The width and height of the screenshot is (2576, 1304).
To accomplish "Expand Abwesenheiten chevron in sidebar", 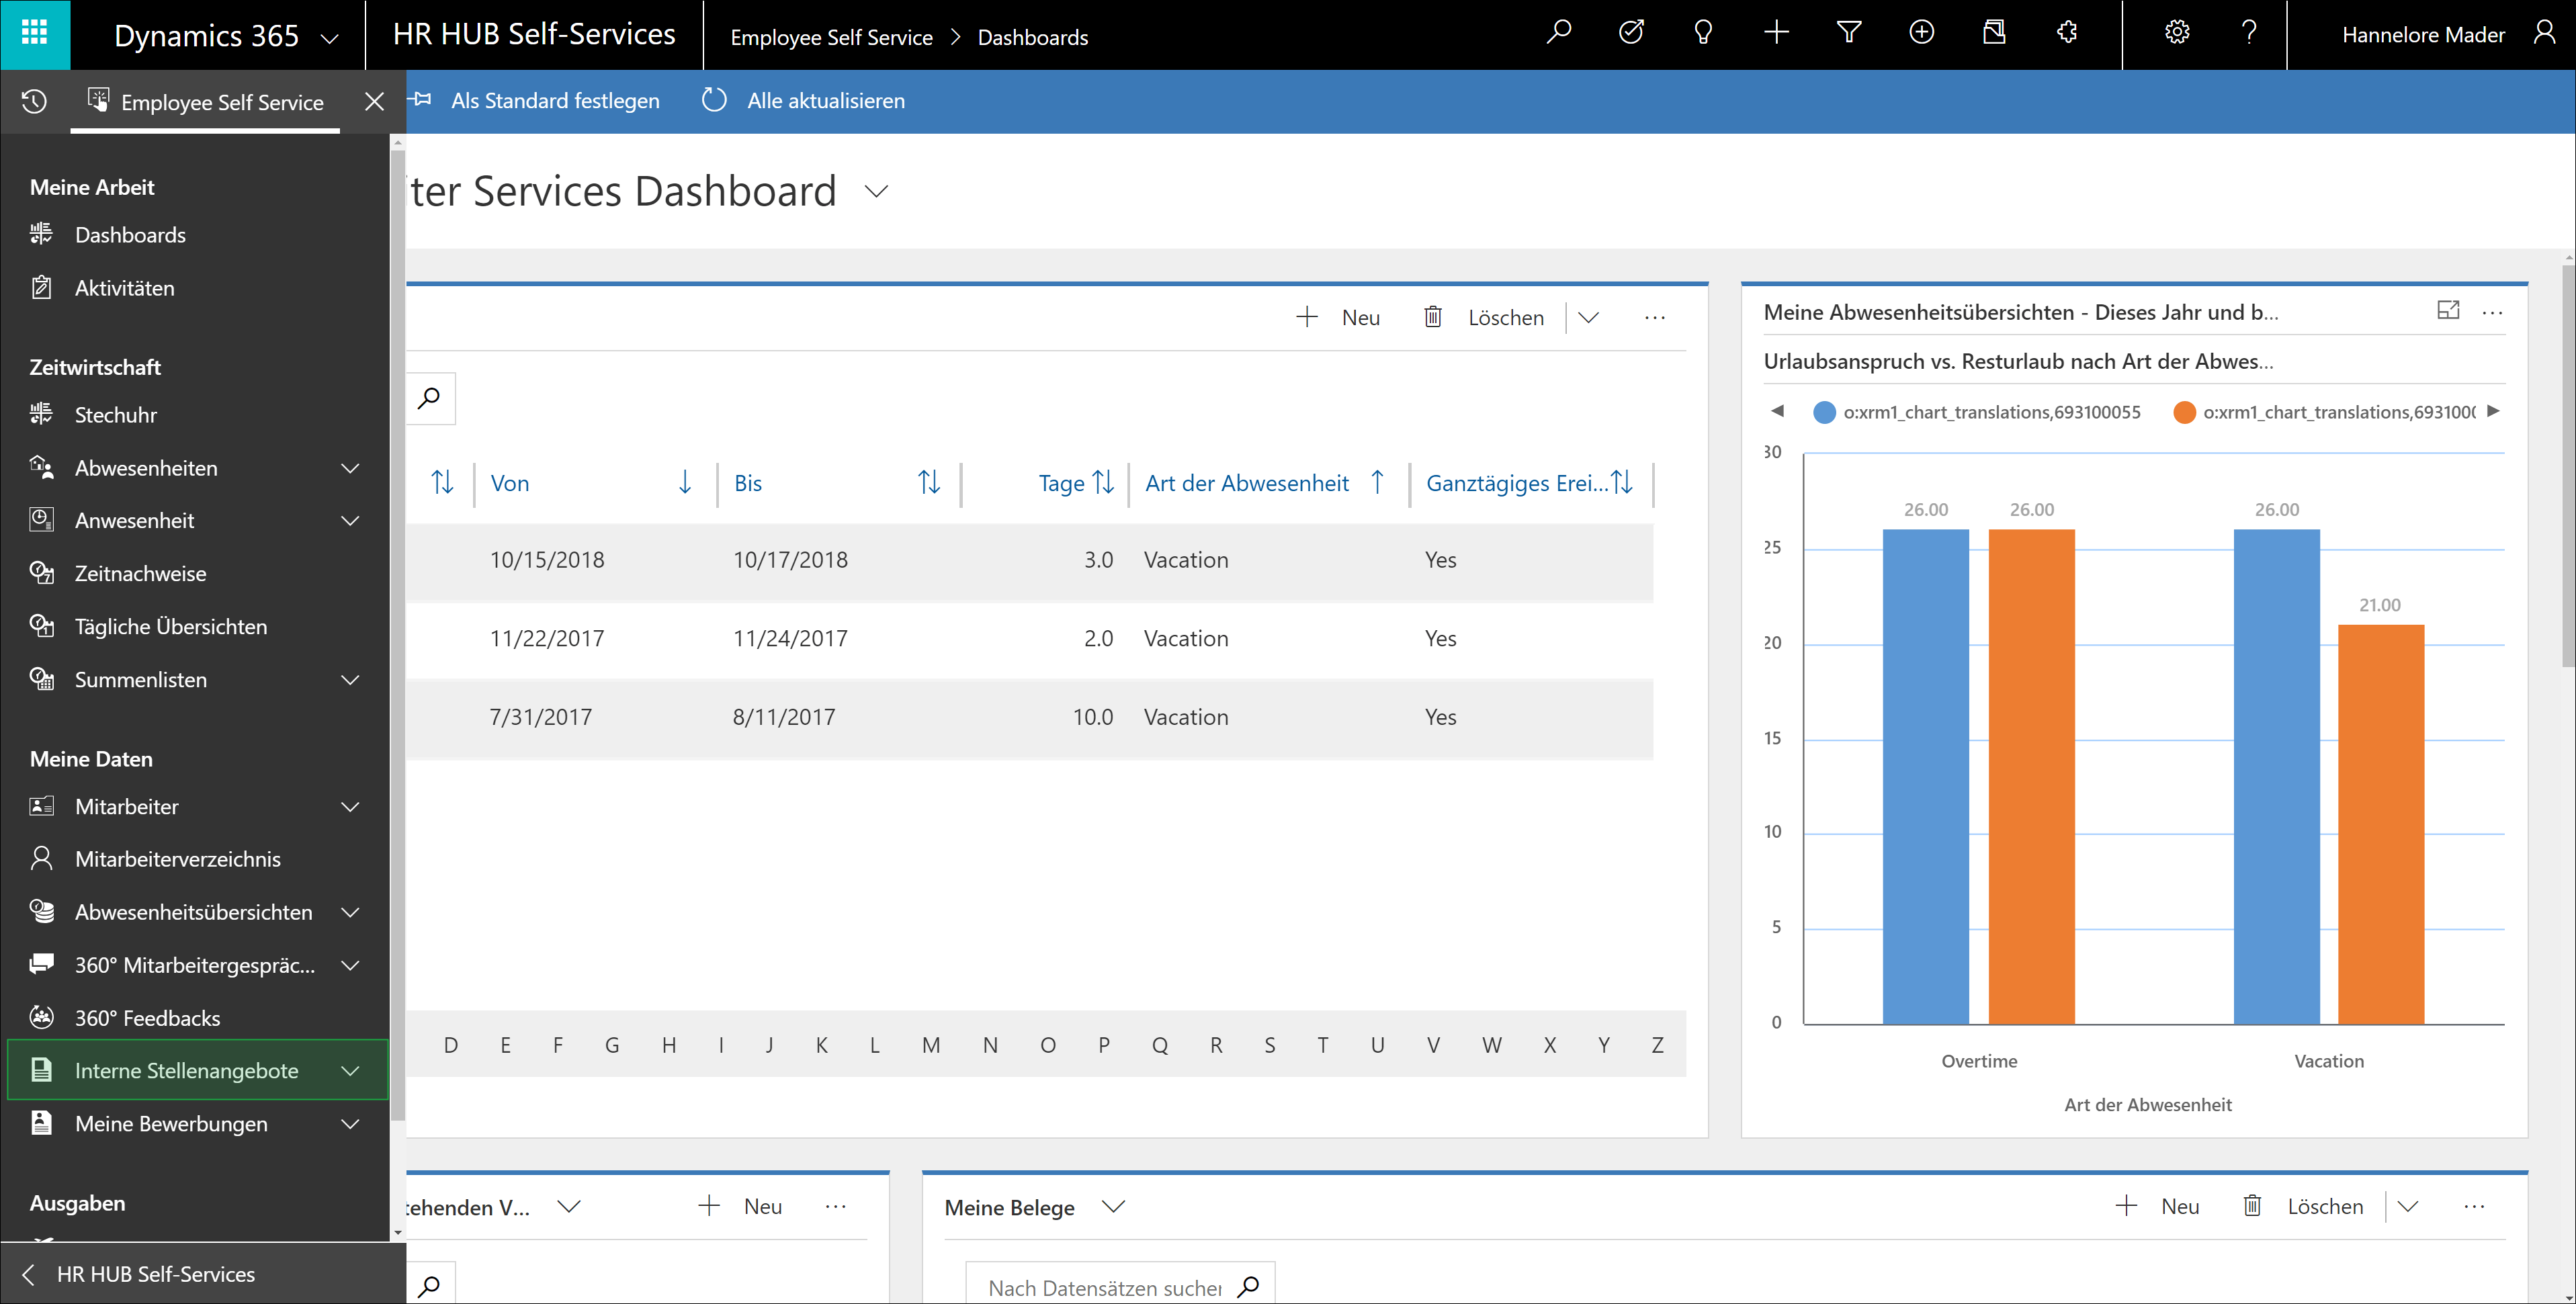I will click(350, 468).
